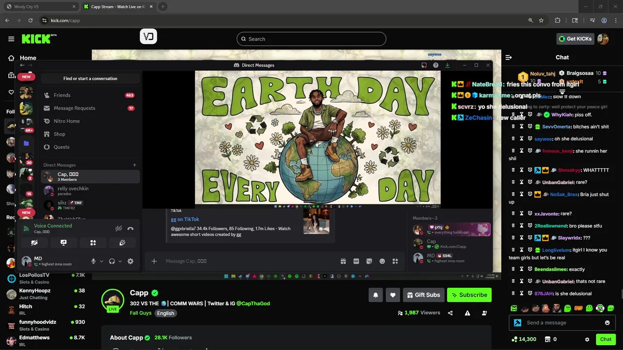This screenshot has height=350, width=623.
Task: Open the moderator gavel tool in chat
Action: [517, 323]
